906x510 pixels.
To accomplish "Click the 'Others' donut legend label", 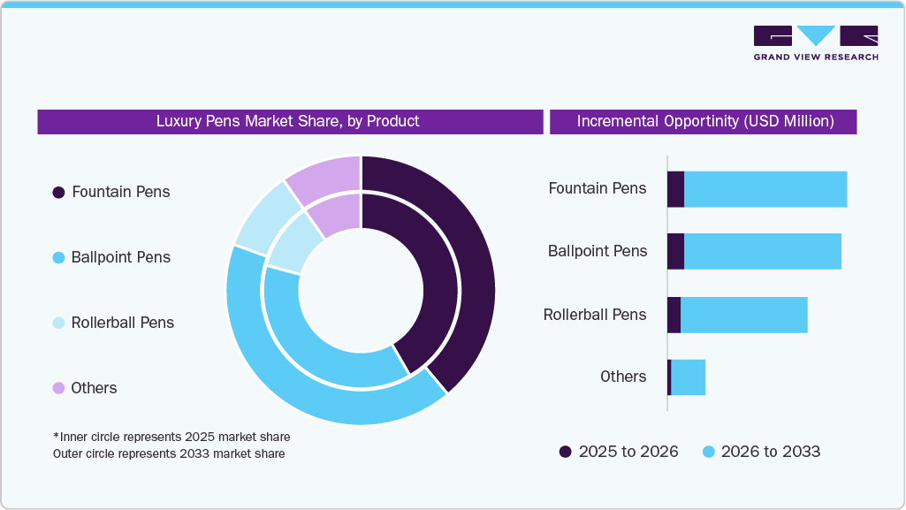I will pos(94,387).
